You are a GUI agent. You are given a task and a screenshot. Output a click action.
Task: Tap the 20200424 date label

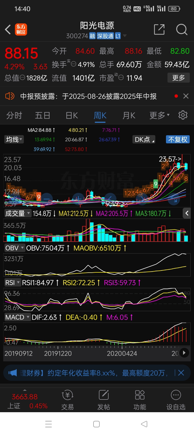pyautogui.click(x=122, y=354)
